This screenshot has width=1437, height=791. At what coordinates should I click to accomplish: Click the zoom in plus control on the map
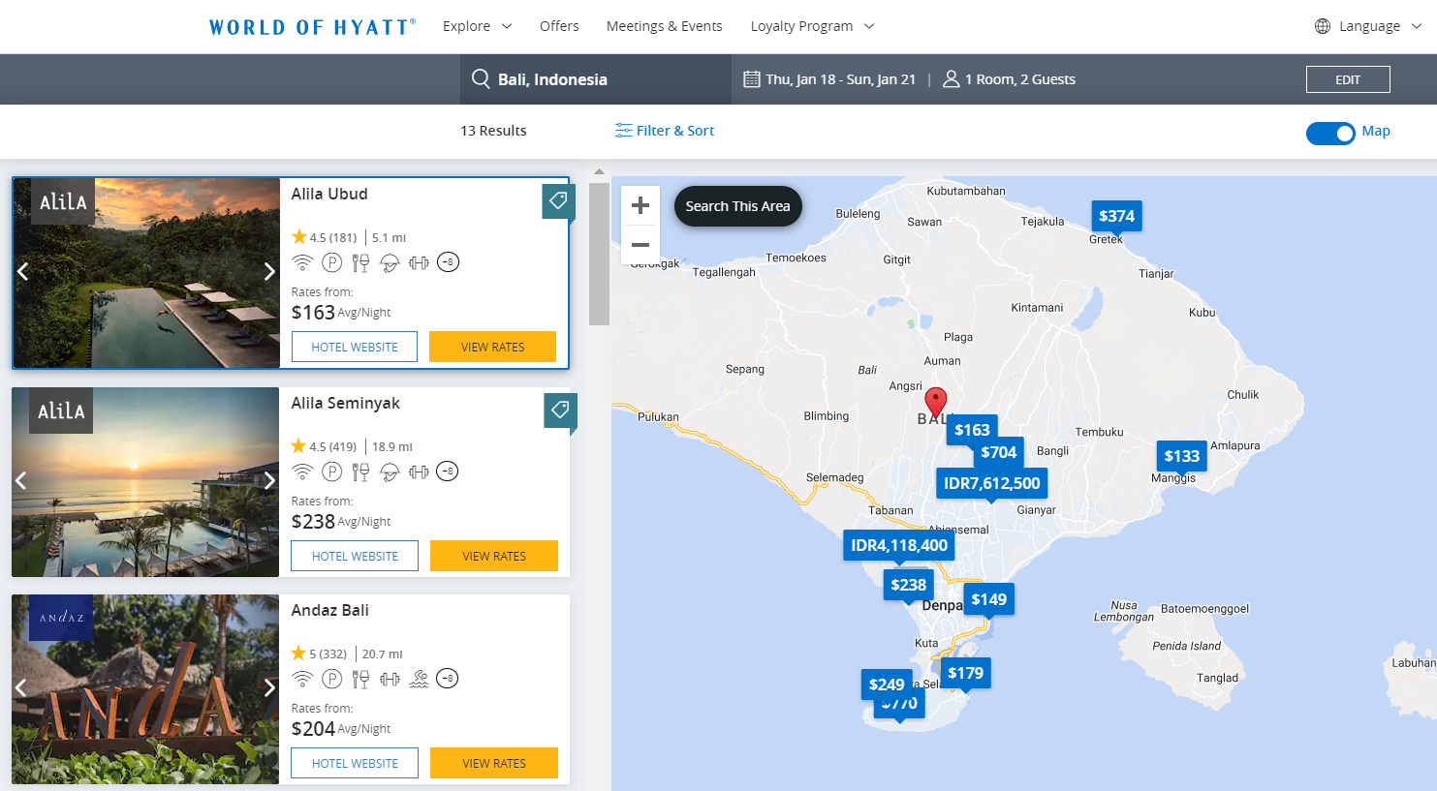tap(640, 204)
